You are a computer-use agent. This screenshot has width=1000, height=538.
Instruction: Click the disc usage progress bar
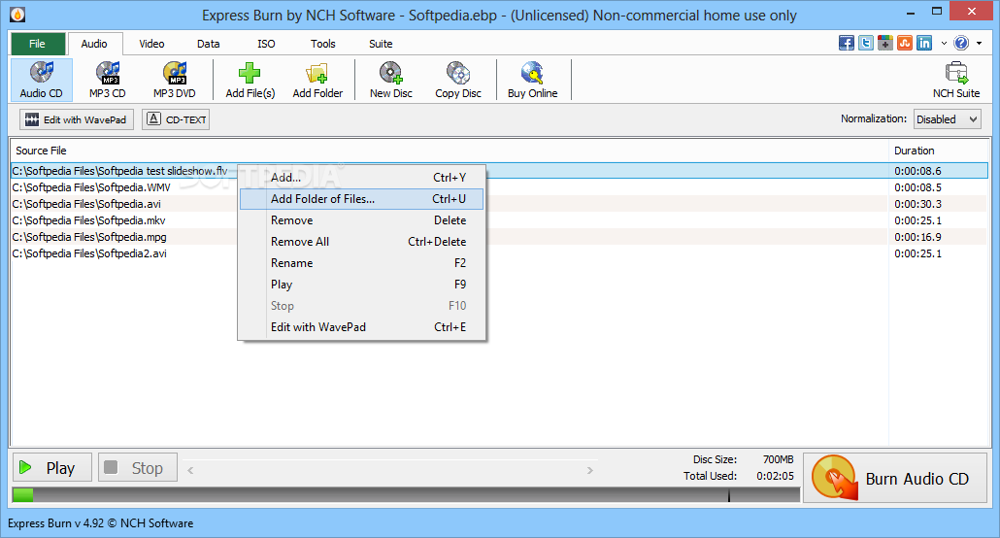click(x=406, y=495)
